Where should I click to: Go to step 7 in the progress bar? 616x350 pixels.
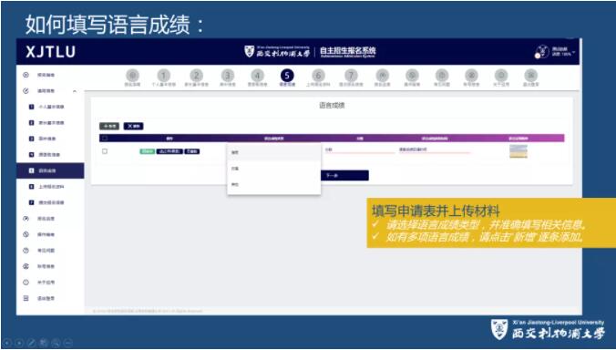click(351, 75)
